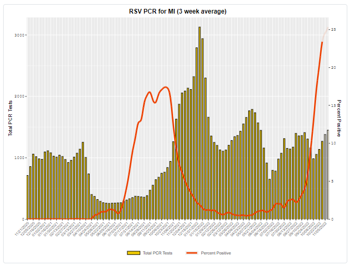The width and height of the screenshot is (352, 268).
Task: Click the 5 tick on right axis
Action: click(x=334, y=181)
